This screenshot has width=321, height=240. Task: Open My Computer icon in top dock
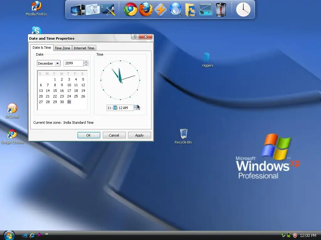coord(77,10)
